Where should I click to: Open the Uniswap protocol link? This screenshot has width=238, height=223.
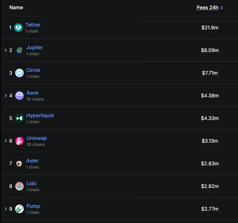tap(36, 138)
